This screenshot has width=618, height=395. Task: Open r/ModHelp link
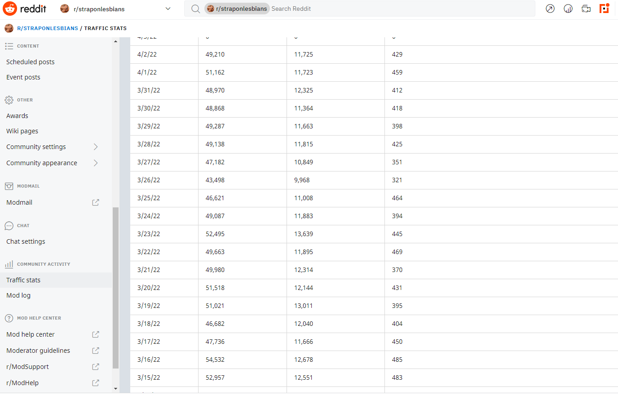22,383
